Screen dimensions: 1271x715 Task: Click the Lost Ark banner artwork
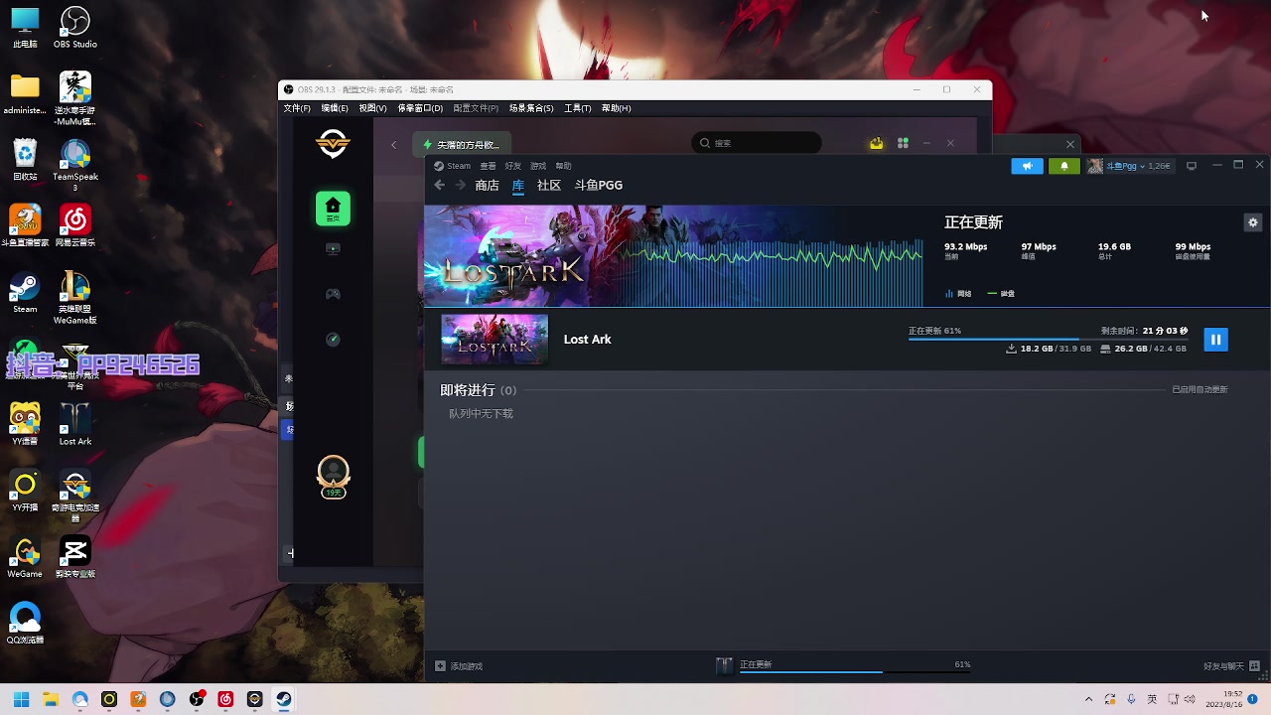673,255
